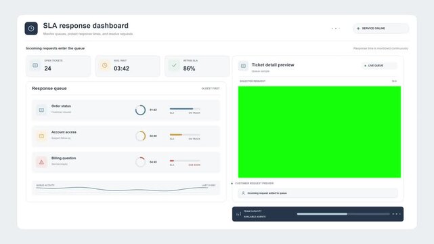Viewport: 434px width, 244px height.
Task: Click the Billing question circular timer ring
Action: click(x=140, y=162)
